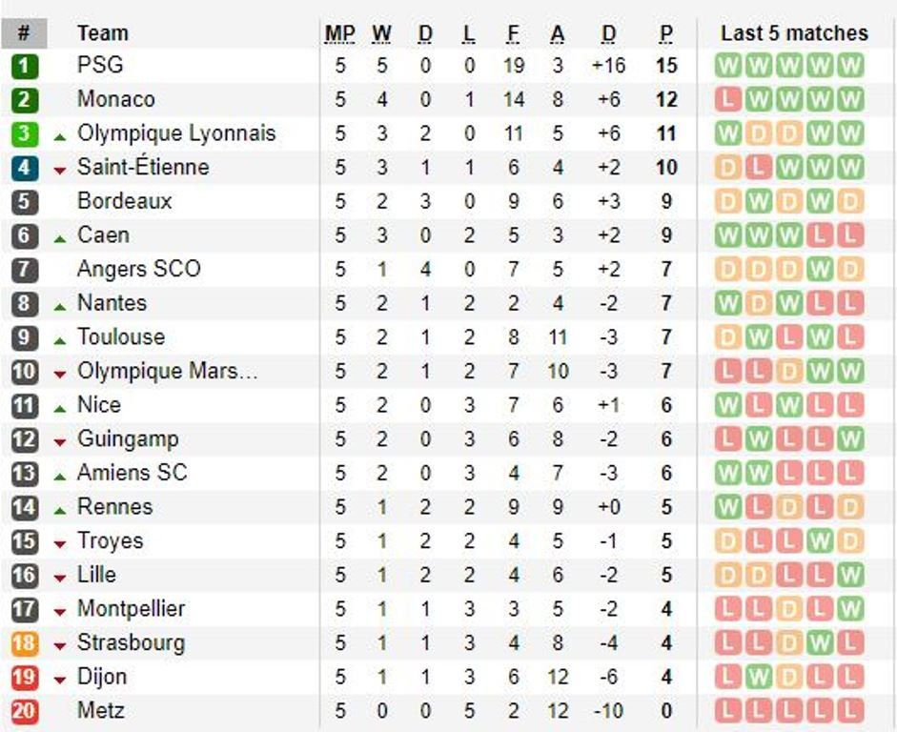Click the teal rank 4 badge
The width and height of the screenshot is (897, 732).
click(25, 168)
